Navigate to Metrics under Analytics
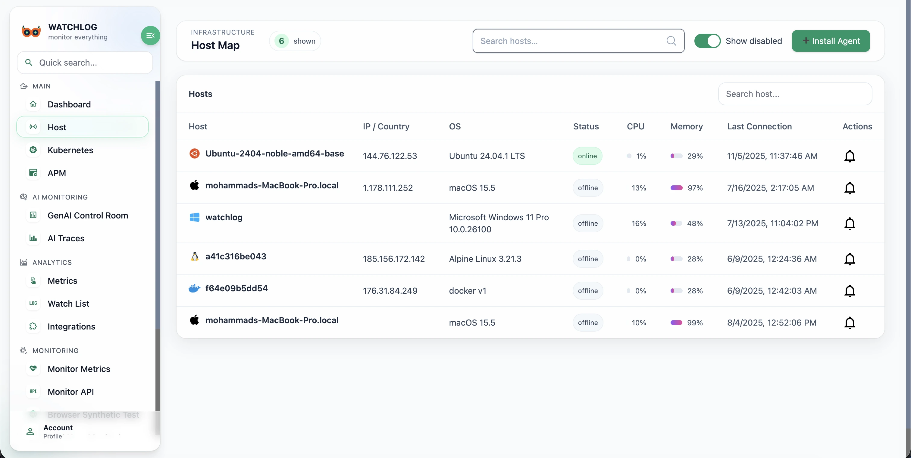 click(63, 281)
